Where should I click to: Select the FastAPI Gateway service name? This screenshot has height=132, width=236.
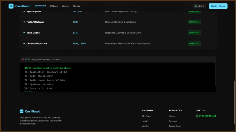pos(35,22)
